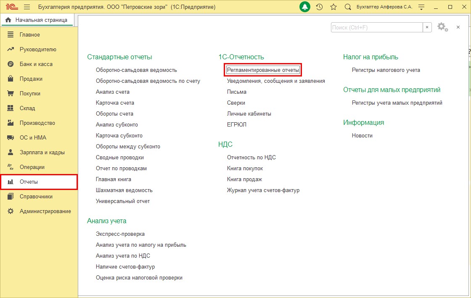
Task: Open Оценка риска налоговой проверки
Action: tap(139, 277)
